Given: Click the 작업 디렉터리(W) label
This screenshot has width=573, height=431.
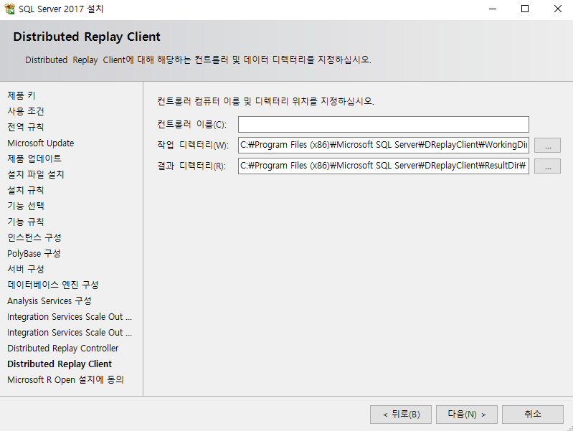Looking at the screenshot, I should [193, 145].
